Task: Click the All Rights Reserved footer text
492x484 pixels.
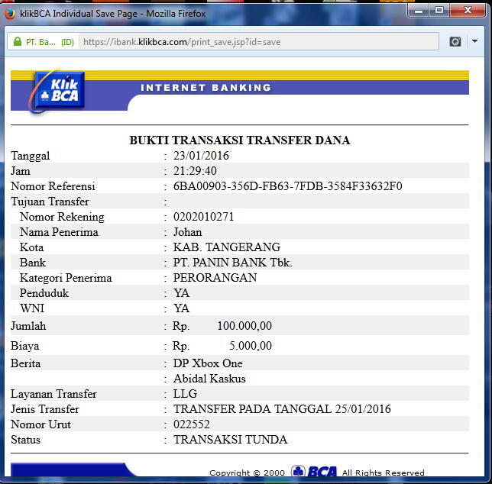Action: click(383, 473)
